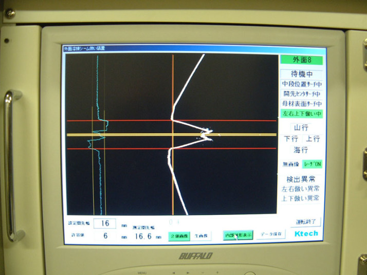Select the 待機中 status label

point(301,74)
